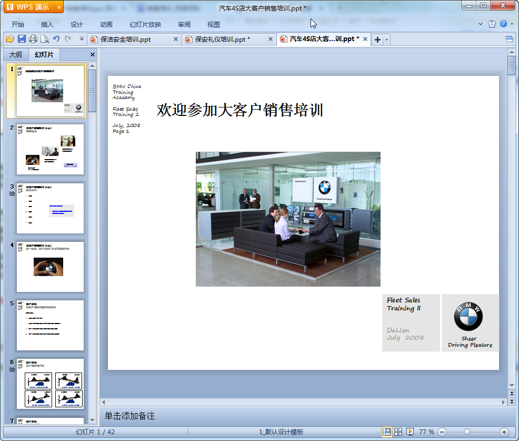This screenshot has height=441, width=519.
Task: Click the 77 % zoom level
Action: [x=426, y=432]
